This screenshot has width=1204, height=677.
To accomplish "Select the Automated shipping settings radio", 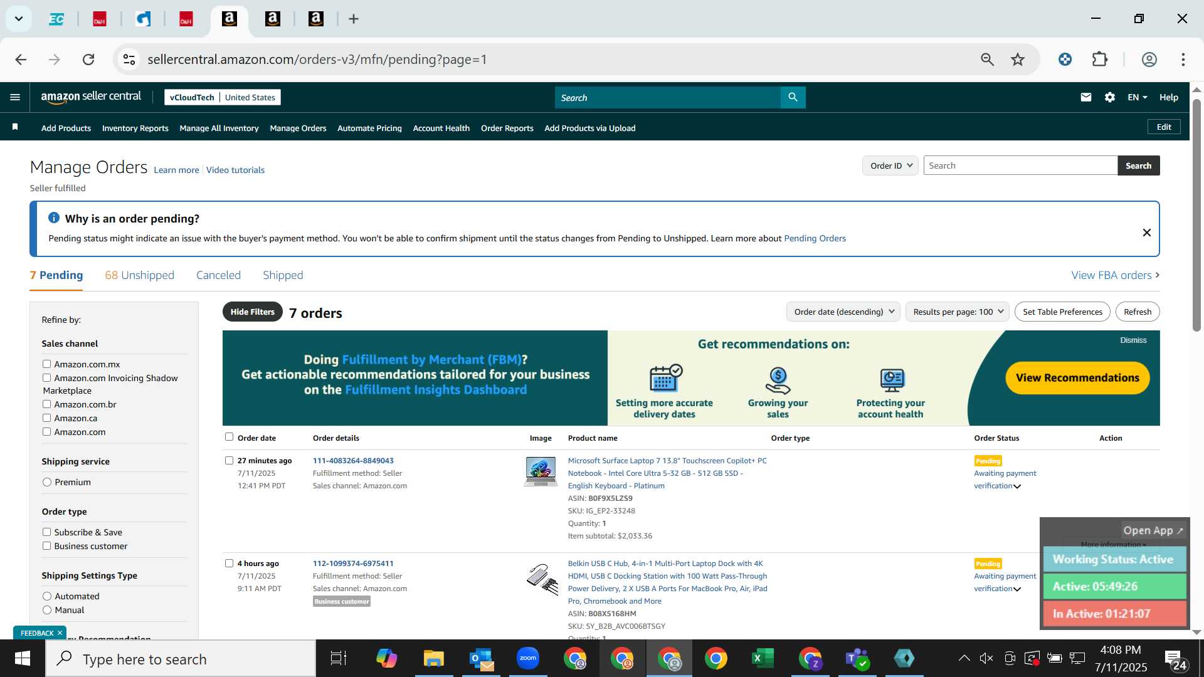I will [47, 596].
